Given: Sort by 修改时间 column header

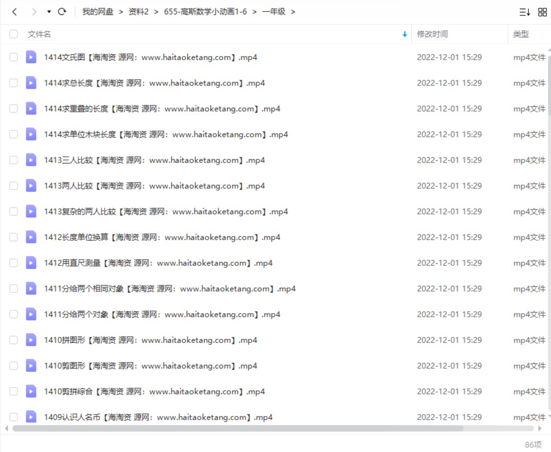Looking at the screenshot, I should tap(432, 34).
